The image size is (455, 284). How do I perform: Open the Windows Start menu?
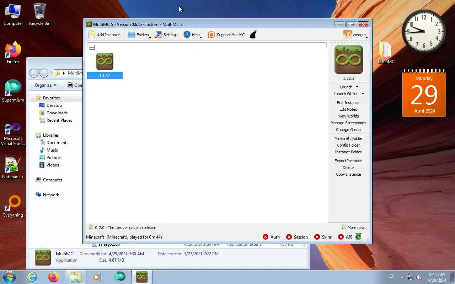coord(9,277)
